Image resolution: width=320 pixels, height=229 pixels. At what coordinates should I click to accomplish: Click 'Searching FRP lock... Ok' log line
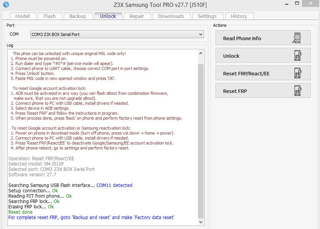34,201
